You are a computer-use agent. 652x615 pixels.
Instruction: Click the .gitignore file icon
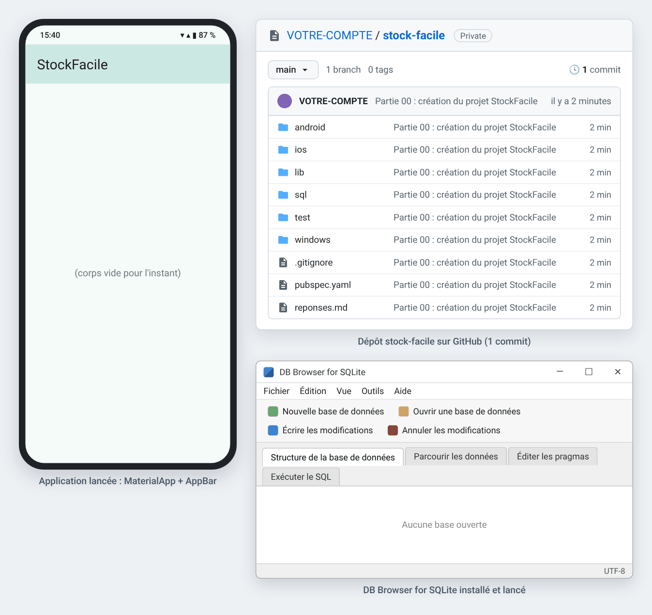click(x=283, y=263)
